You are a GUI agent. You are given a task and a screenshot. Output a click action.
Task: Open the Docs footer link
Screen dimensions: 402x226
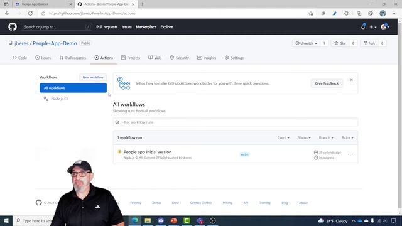[x=175, y=203]
